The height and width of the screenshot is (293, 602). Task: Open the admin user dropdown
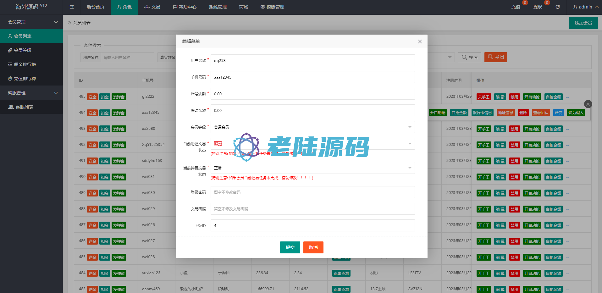[x=586, y=7]
